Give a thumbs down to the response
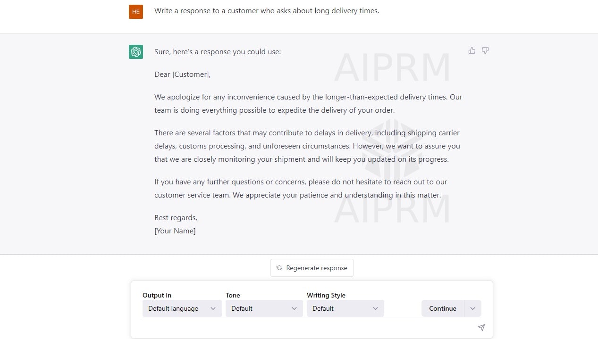Screen dimensions: 598x339 [485, 50]
